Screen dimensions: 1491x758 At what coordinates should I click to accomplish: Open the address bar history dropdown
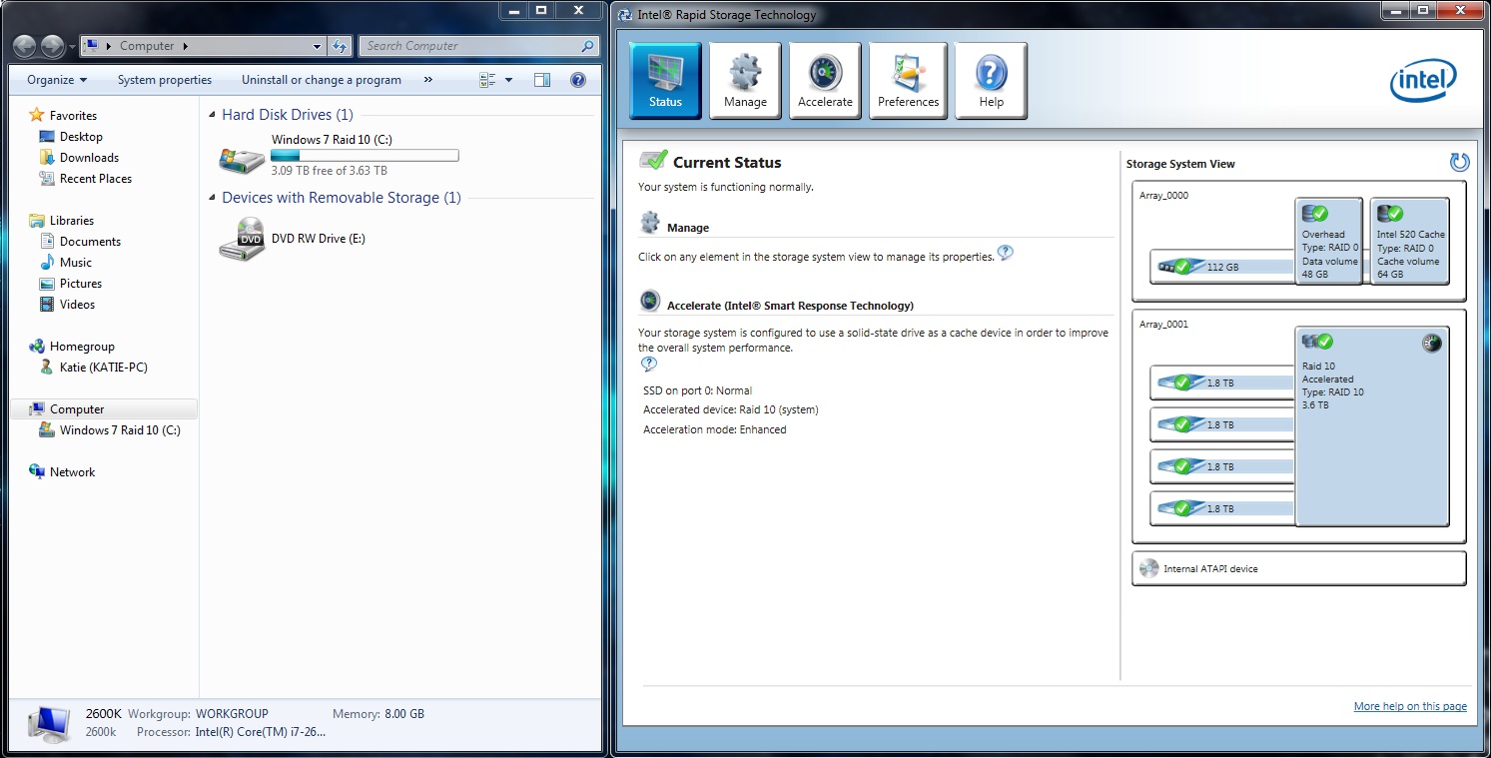[x=318, y=46]
